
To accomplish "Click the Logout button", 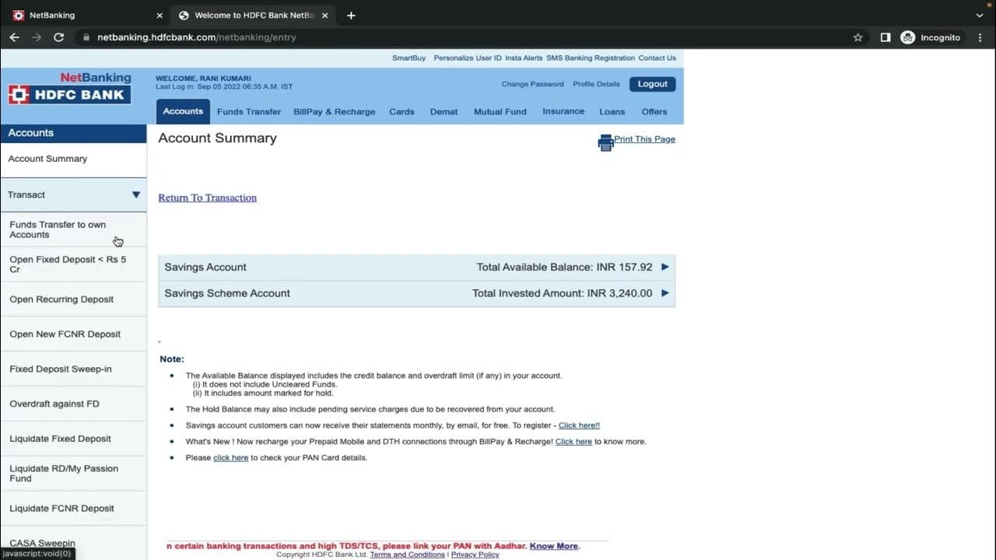I will tap(653, 84).
